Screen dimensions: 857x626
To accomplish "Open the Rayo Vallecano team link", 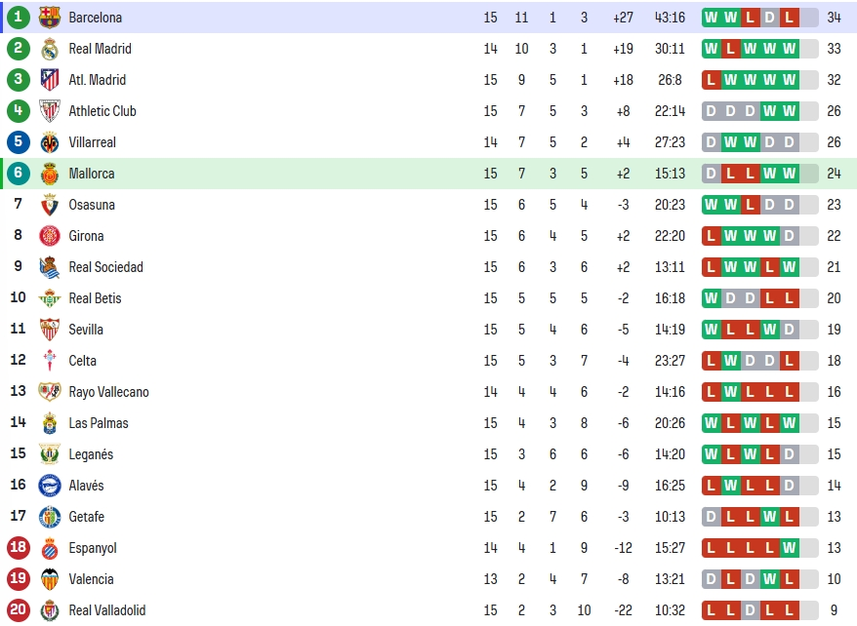I will pos(108,392).
